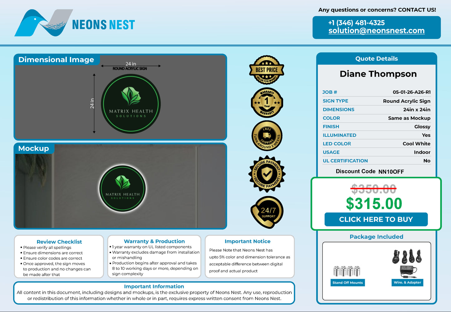Click the round sign in Dimensional Image
This screenshot has width=451, height=312.
[131, 104]
